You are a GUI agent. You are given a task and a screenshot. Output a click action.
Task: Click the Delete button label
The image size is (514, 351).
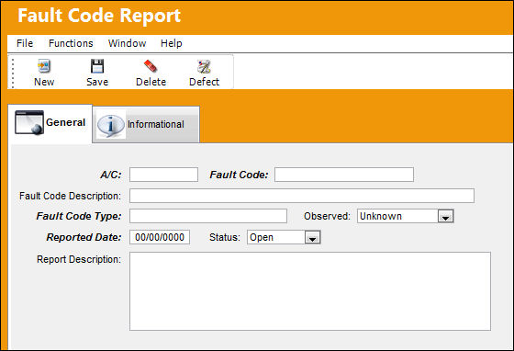tap(151, 82)
